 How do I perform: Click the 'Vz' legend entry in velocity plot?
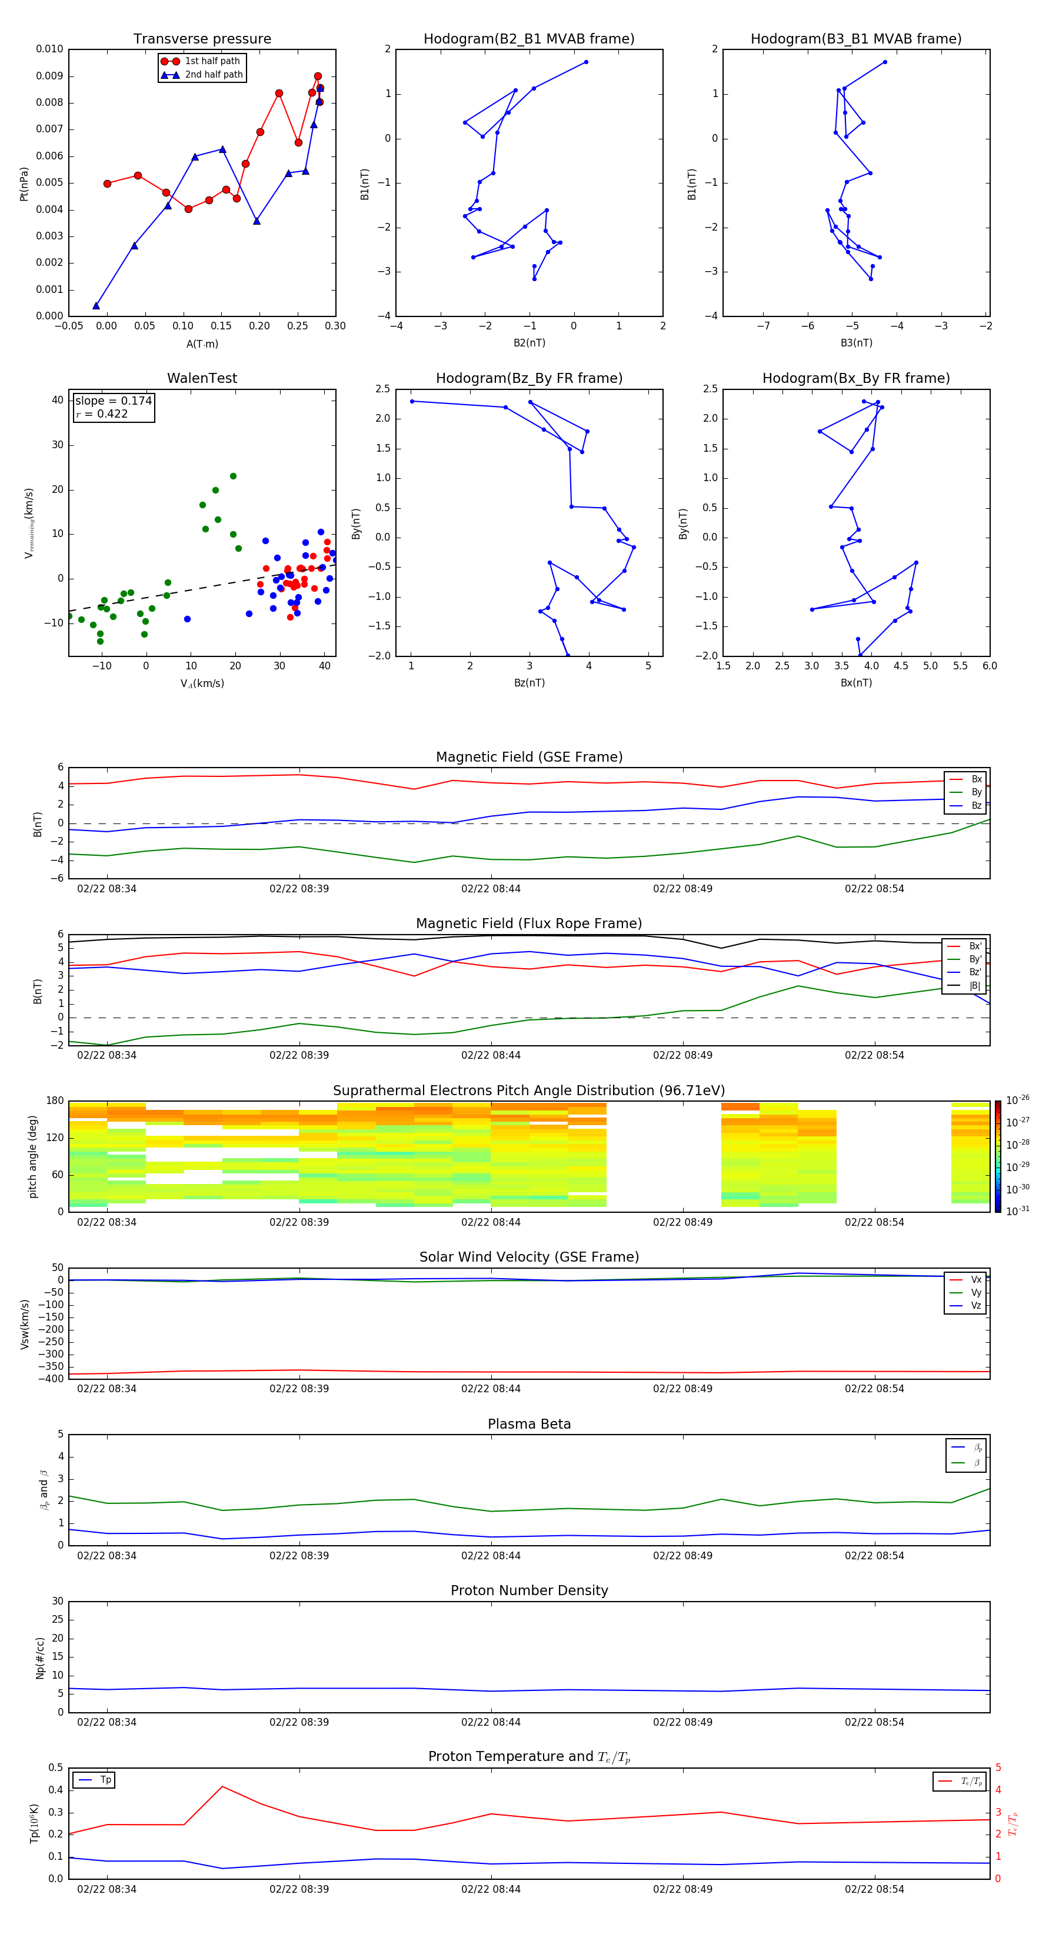(965, 1305)
